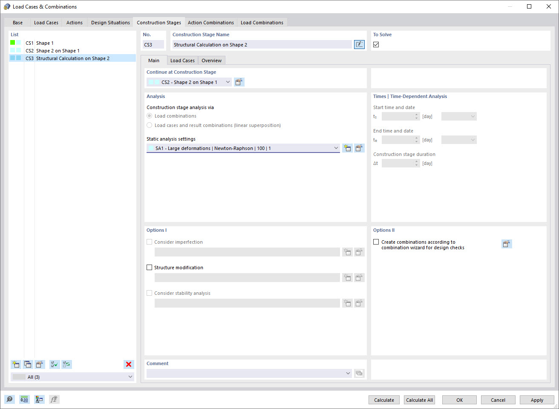Click new imperfection case icon

(347, 252)
